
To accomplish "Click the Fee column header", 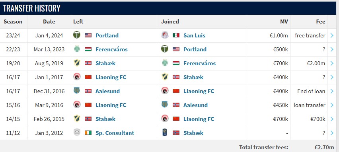I will tap(320, 21).
